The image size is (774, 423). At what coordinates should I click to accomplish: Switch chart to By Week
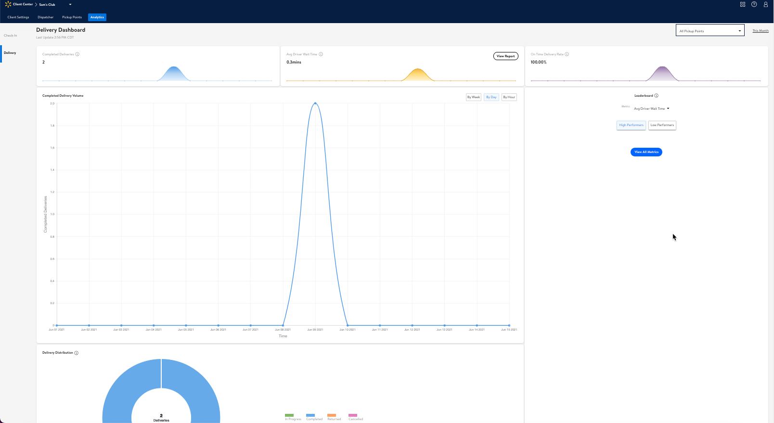tap(474, 97)
